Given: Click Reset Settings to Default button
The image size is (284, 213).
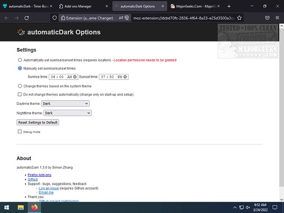Looking at the screenshot, I should [x=38, y=123].
